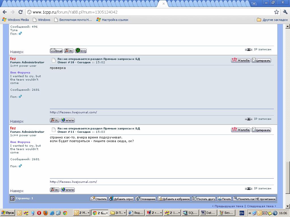Open the Chrome wrench settings menu
This screenshot has height=217, width=290.
[x=285, y=12]
